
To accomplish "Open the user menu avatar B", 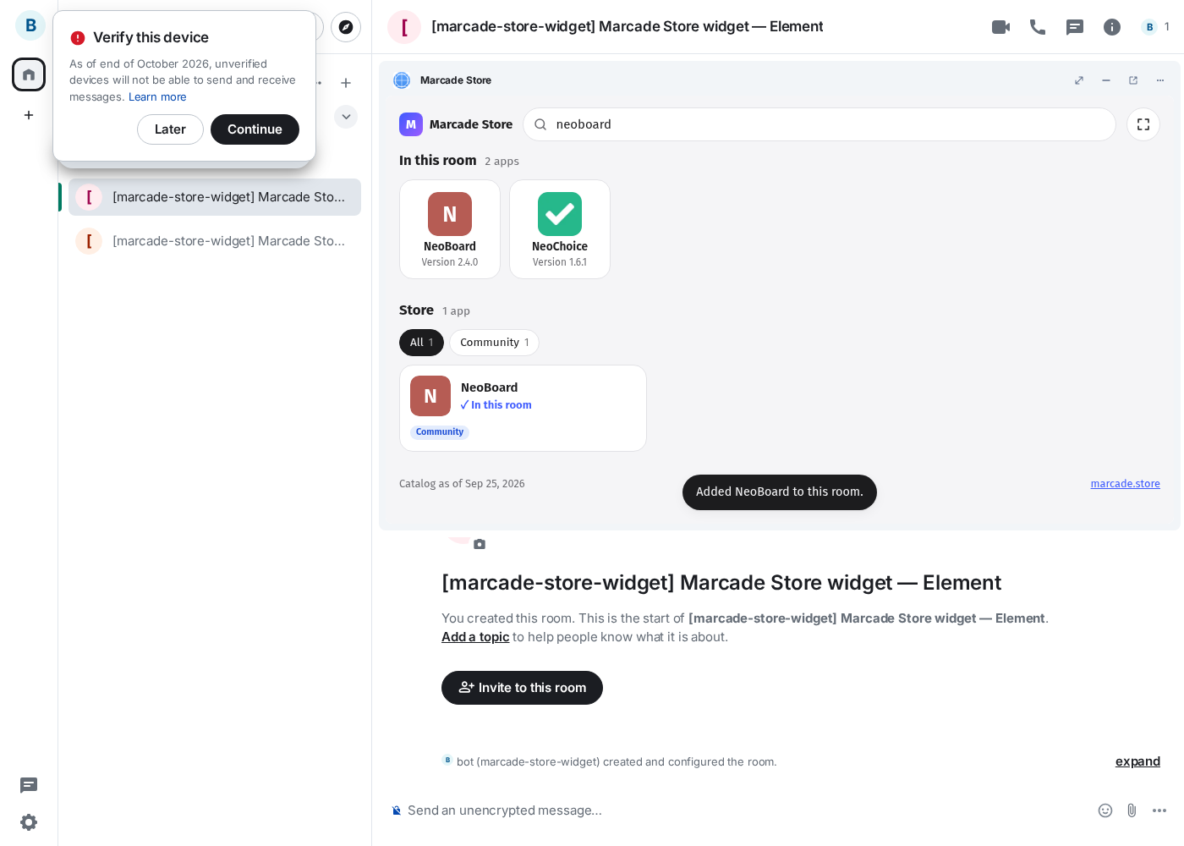I will pyautogui.click(x=30, y=25).
